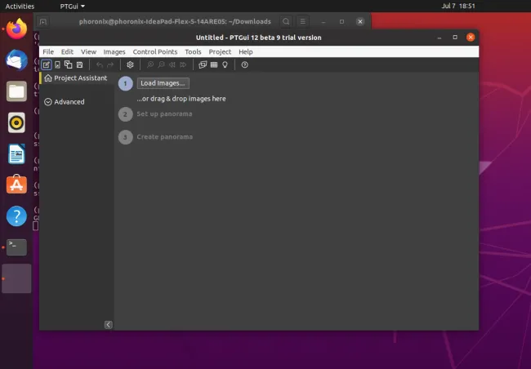Image resolution: width=531 pixels, height=369 pixels.
Task: Open the View menu
Action: (x=88, y=51)
